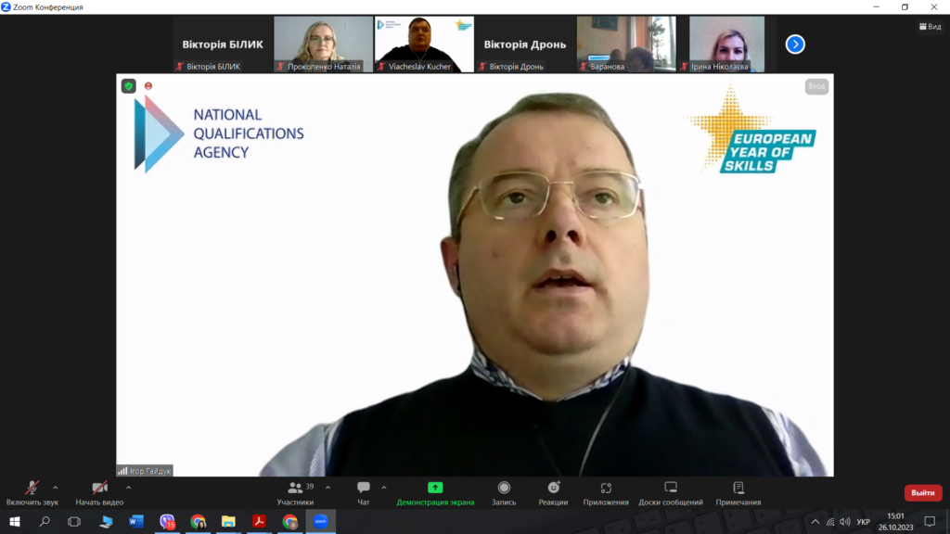The image size is (950, 534).
Task: Leave the meeting with Выйти button
Action: click(x=922, y=493)
